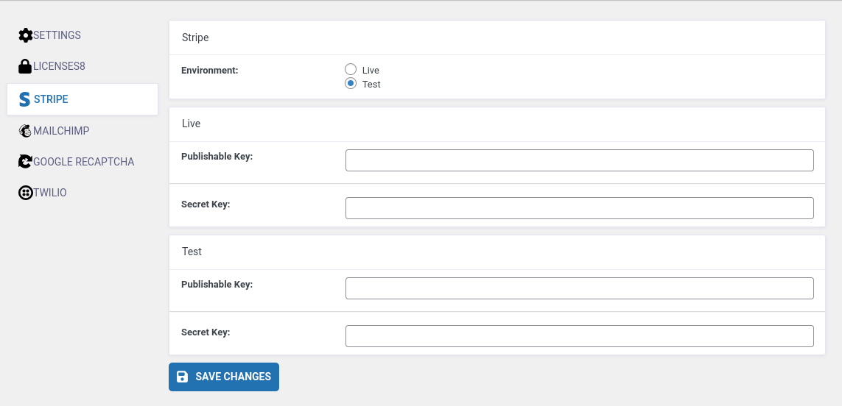Navigate to the Twilio settings tab
The image size is (842, 406).
(50, 193)
